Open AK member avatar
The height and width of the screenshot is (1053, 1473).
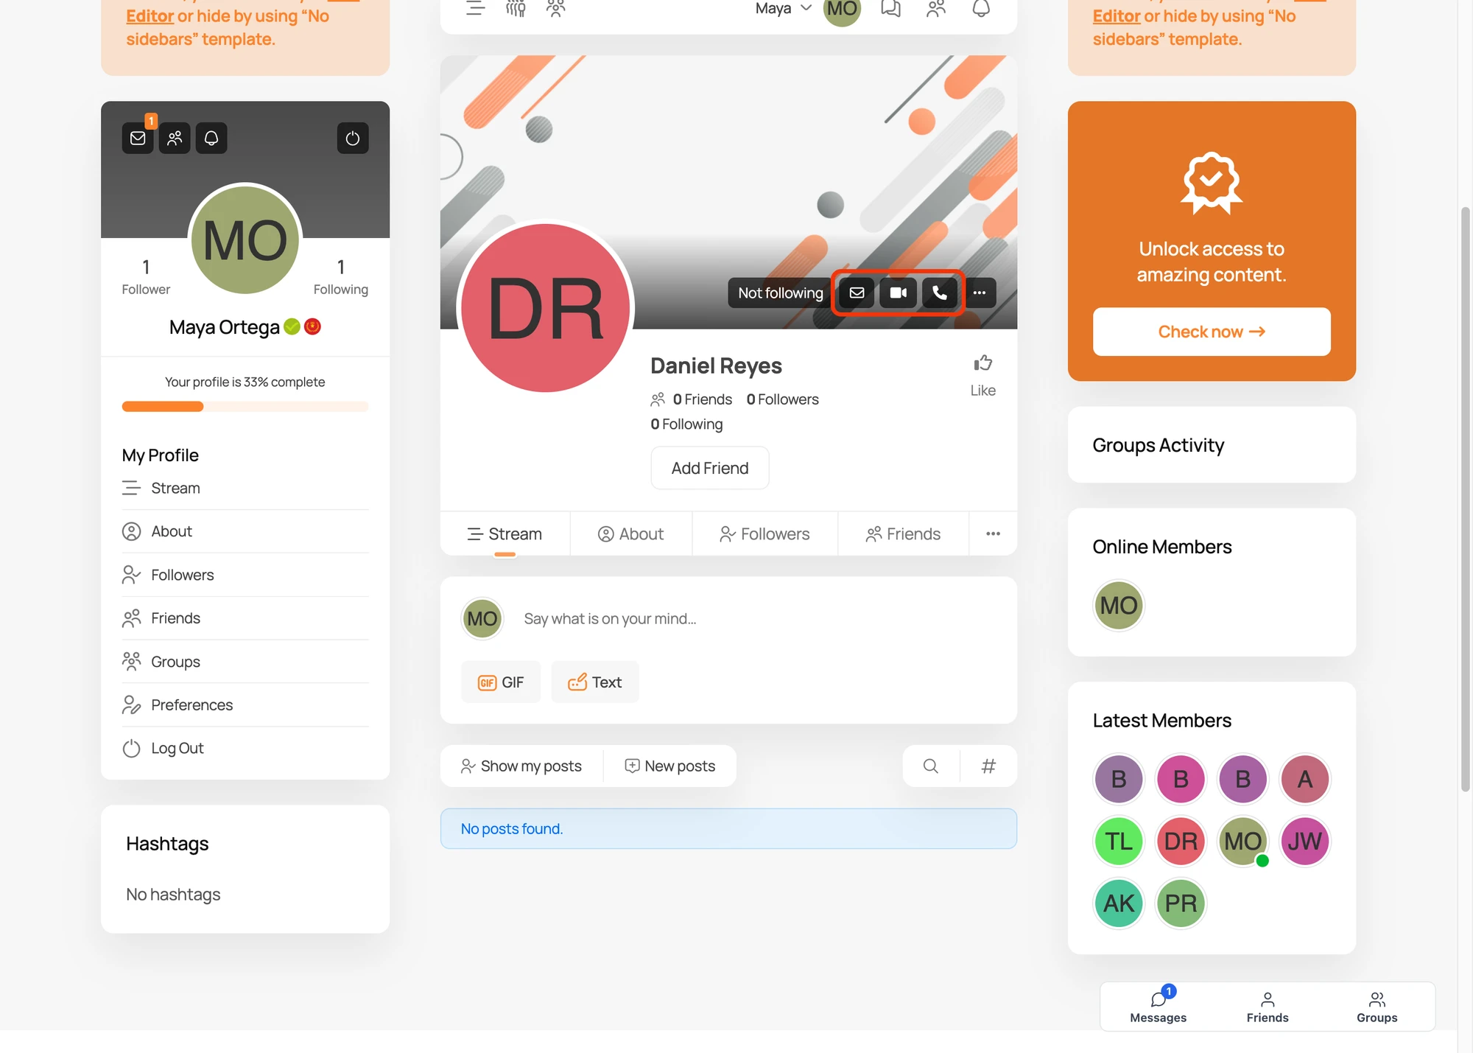point(1119,903)
